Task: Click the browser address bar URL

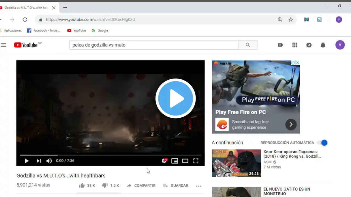Action: click(90, 20)
